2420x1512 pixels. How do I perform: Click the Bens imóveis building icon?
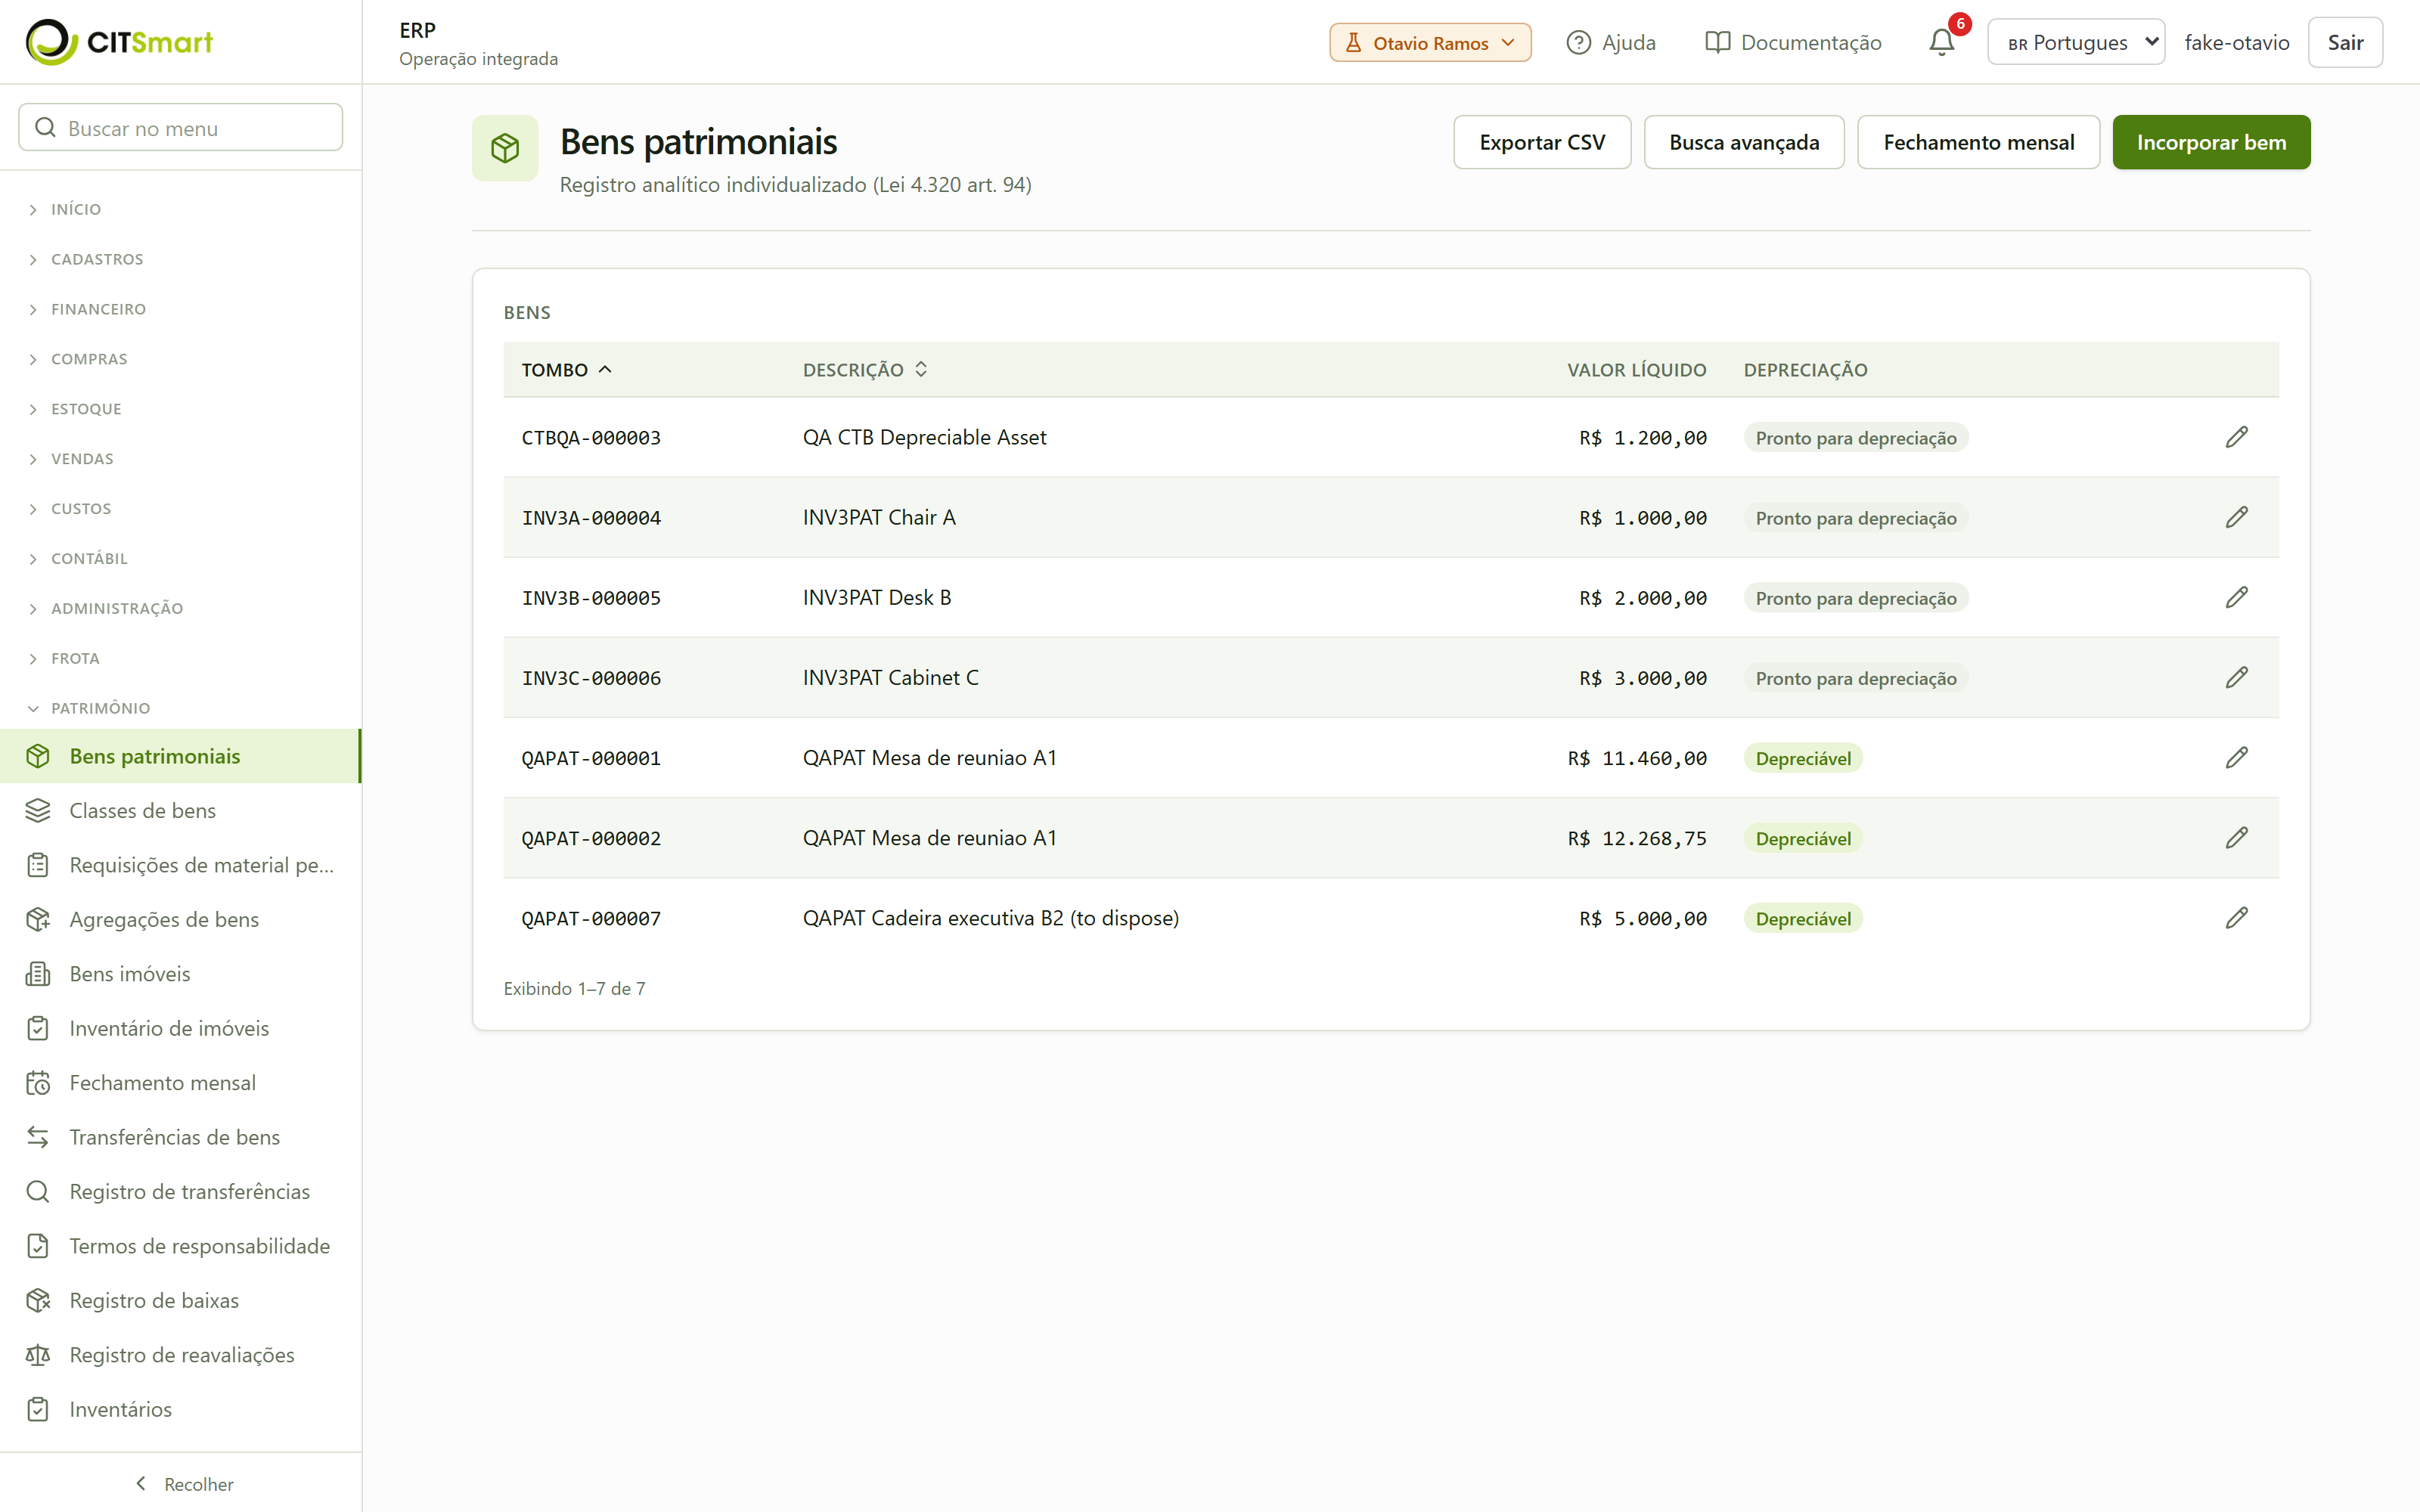click(x=38, y=974)
